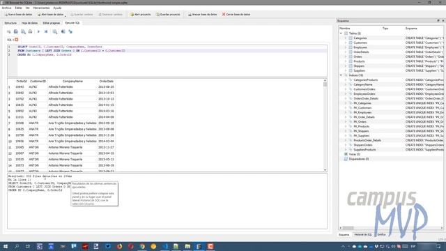Click the open SQL file magnifier icon
The height and width of the screenshot is (251, 446).
point(23,31)
